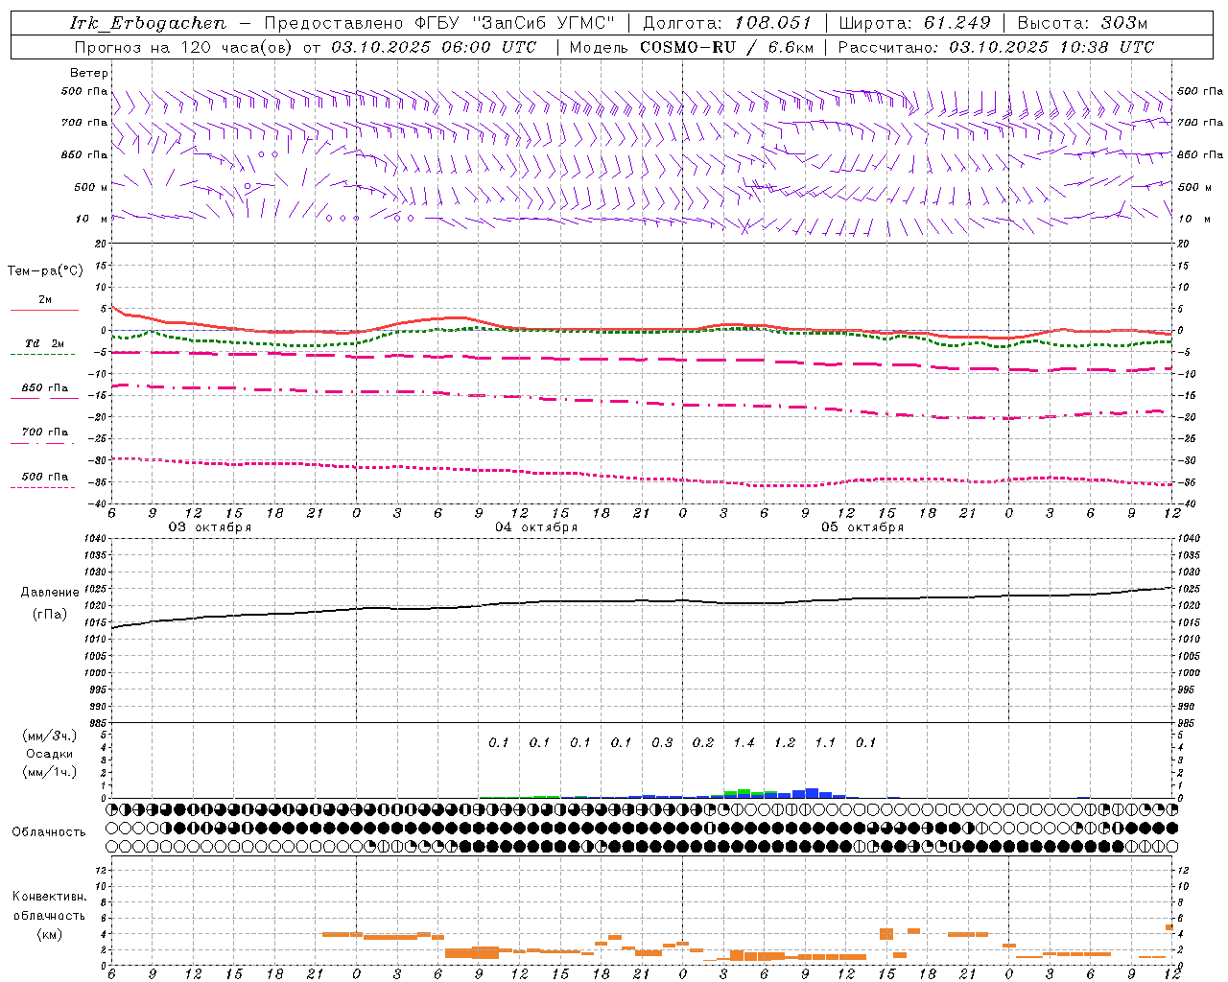Image resolution: width=1228 pixels, height=982 pixels.
Task: Click the forecast start time 03.10.2025 06:00 UTC
Action: coord(434,47)
